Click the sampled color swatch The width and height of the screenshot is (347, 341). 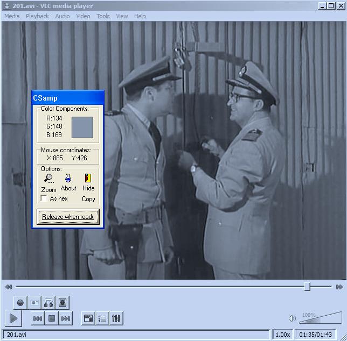pyautogui.click(x=82, y=127)
